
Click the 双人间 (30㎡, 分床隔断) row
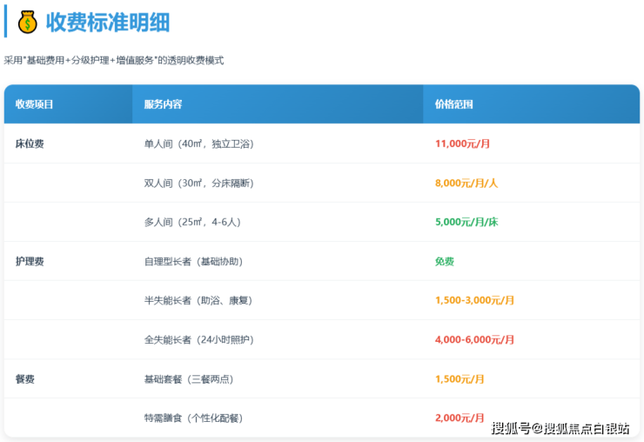coord(198,184)
